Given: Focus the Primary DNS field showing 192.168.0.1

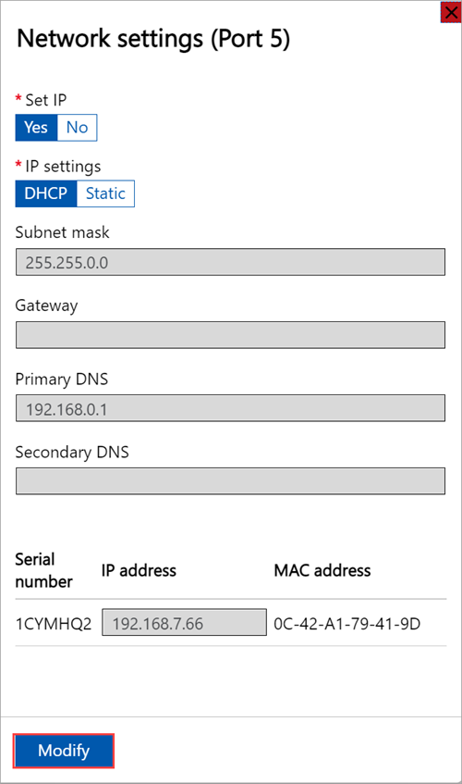Looking at the screenshot, I should [x=230, y=408].
